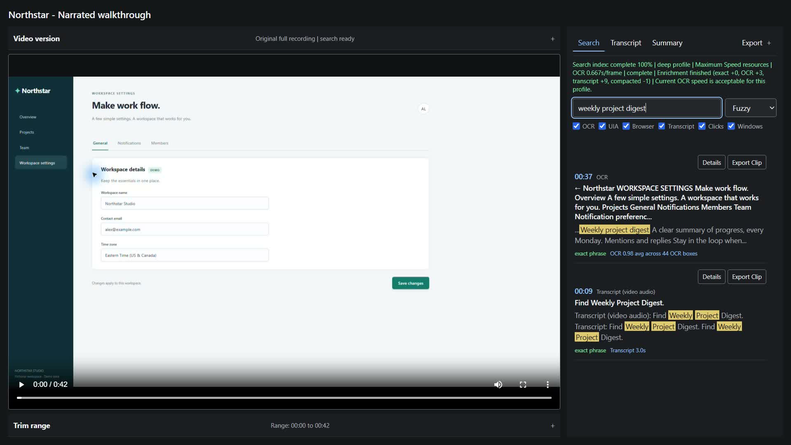Viewport: 791px width, 445px height.
Task: Jump to the 00:09 timestamp link
Action: pos(583,291)
